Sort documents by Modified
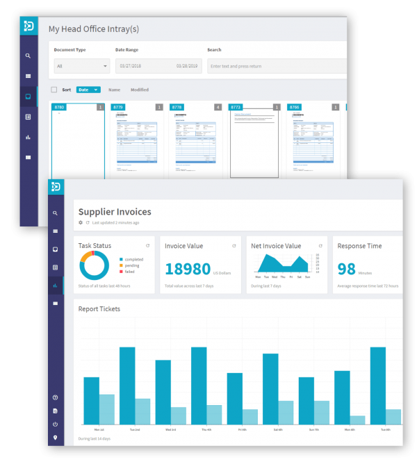Image resolution: width=417 pixels, height=462 pixels. (x=139, y=90)
